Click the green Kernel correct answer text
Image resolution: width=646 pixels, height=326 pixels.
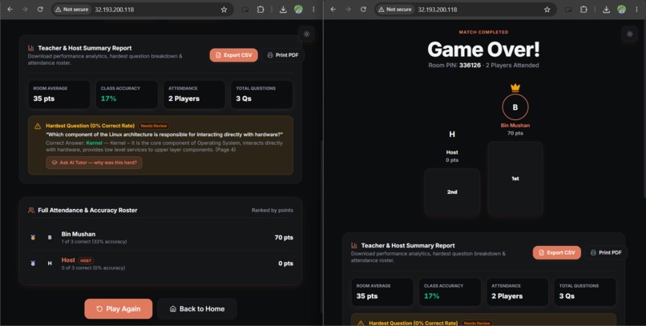pos(94,143)
